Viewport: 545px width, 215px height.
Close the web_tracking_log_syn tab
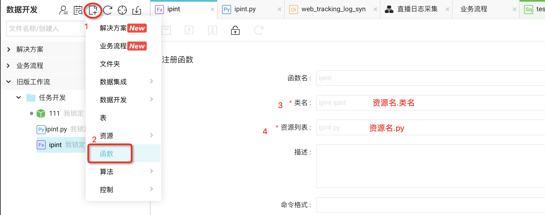pyautogui.click(x=375, y=10)
